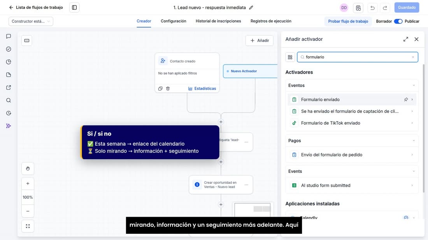Select the Nuevo Activador node
428x240 pixels.
pyautogui.click(x=250, y=71)
